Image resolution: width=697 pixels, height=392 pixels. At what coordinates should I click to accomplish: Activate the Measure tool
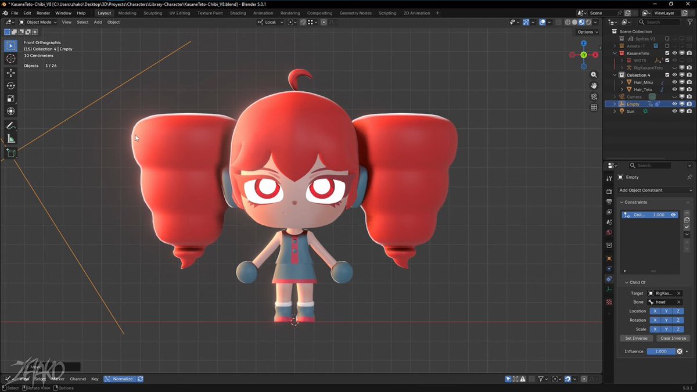point(10,139)
